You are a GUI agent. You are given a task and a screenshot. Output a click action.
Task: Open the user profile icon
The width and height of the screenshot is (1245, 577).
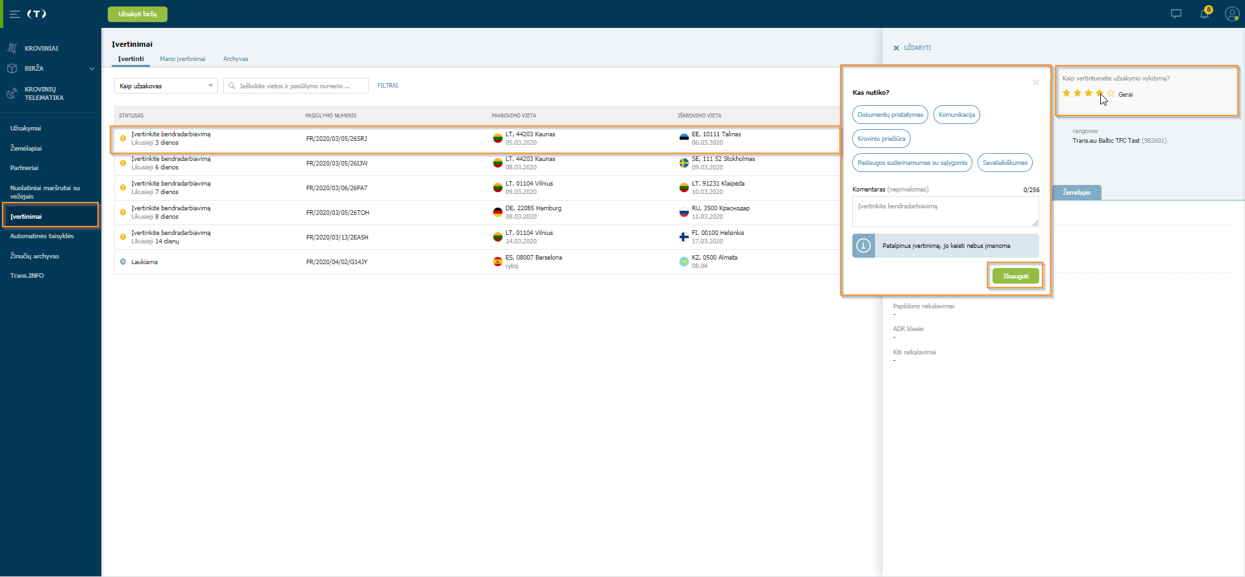(x=1231, y=14)
